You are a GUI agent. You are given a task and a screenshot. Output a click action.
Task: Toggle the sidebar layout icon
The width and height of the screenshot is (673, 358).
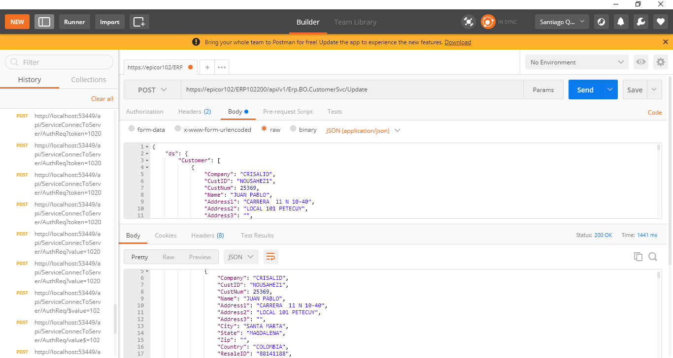(x=44, y=22)
